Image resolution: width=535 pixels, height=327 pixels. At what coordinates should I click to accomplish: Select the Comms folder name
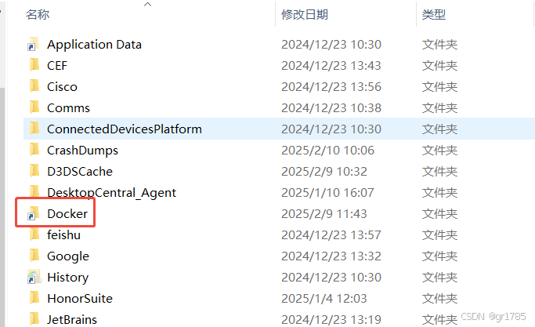(x=68, y=108)
